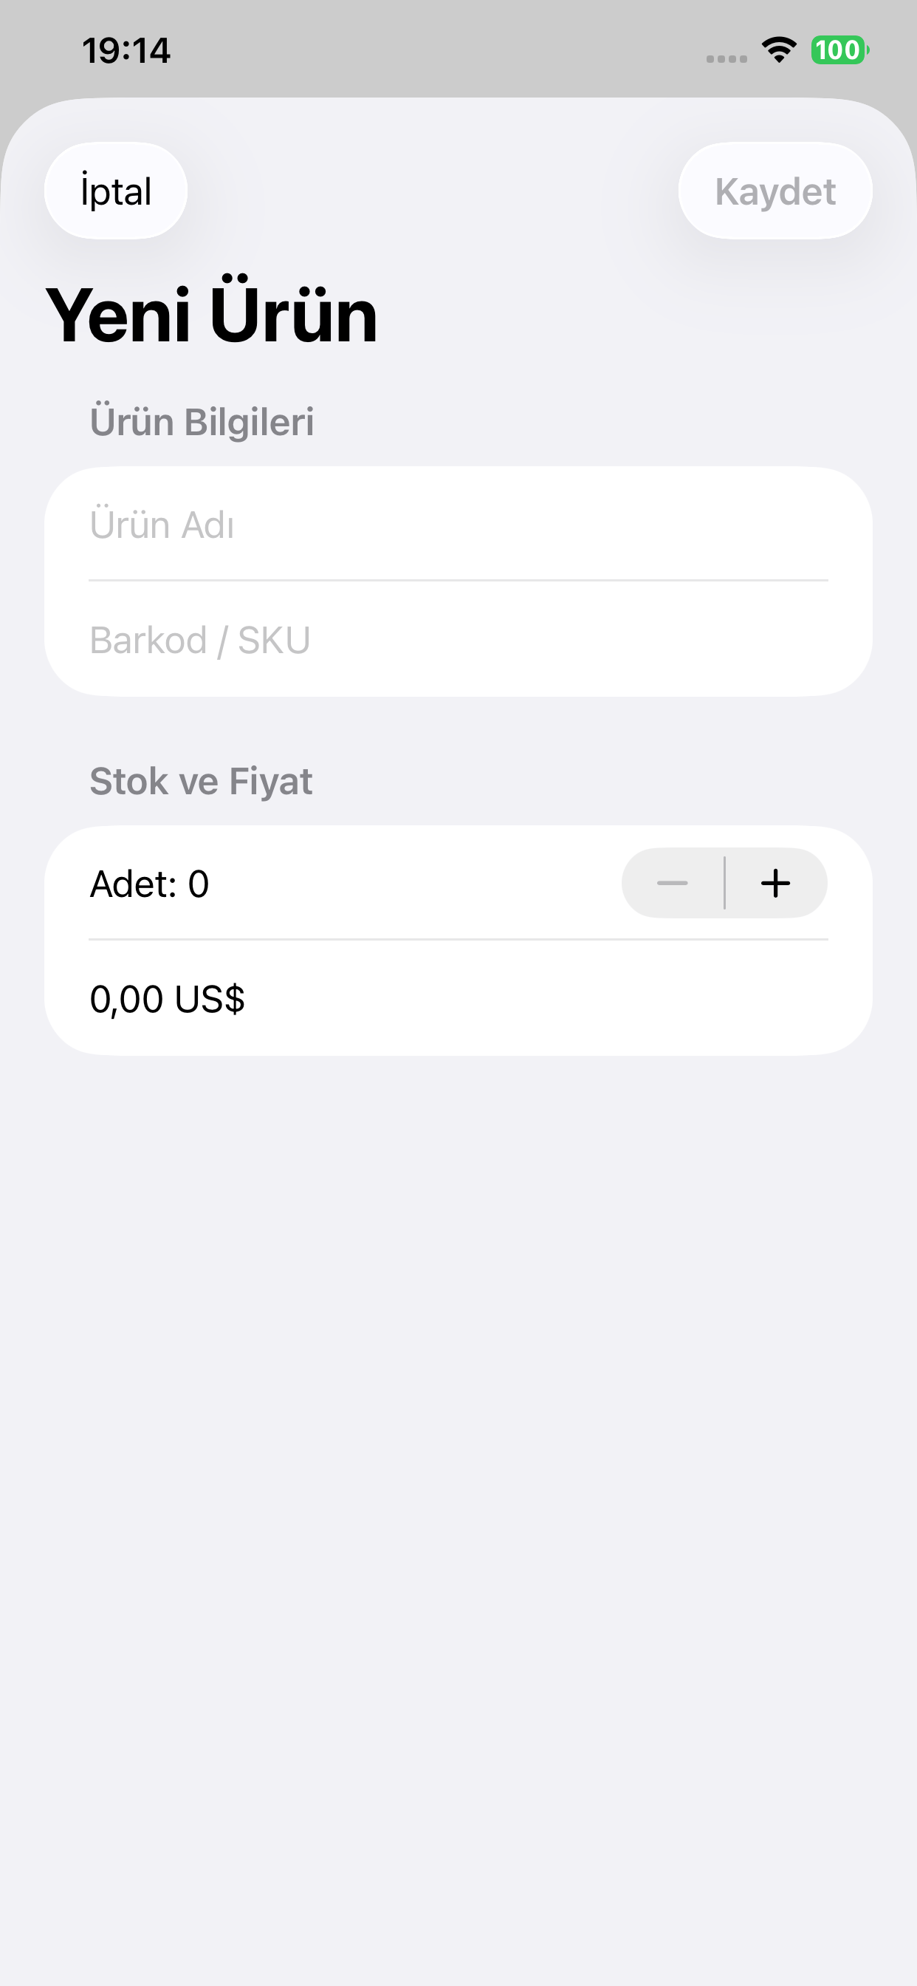
Task: Cancel the new product with İptal
Action: click(116, 191)
